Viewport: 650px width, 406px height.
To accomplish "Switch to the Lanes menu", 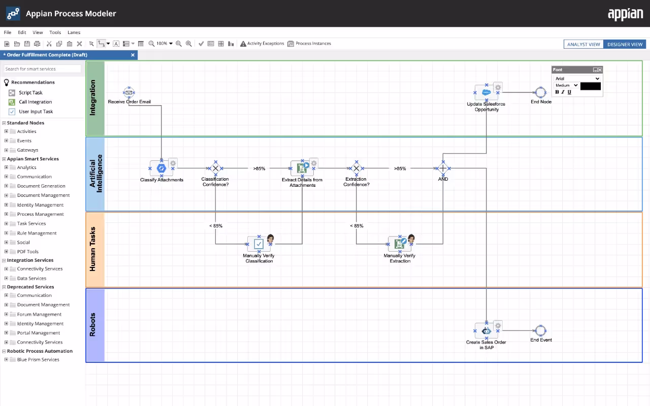I will [x=74, y=32].
